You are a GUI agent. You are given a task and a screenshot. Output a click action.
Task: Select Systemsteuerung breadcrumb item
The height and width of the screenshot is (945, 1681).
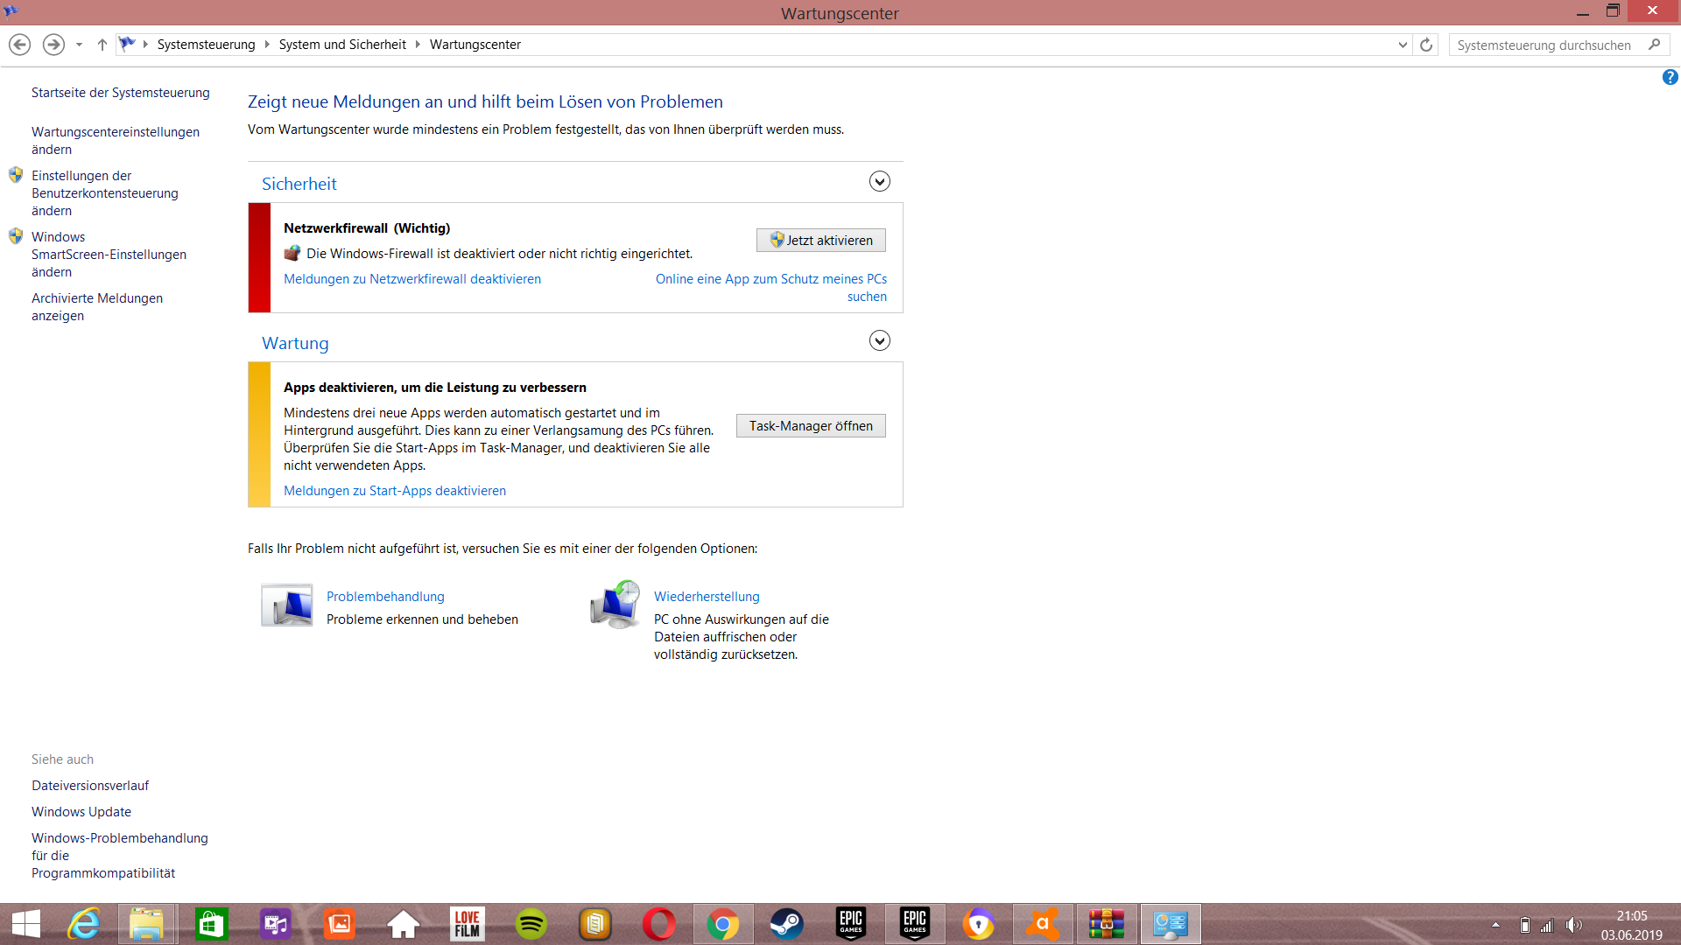click(206, 45)
